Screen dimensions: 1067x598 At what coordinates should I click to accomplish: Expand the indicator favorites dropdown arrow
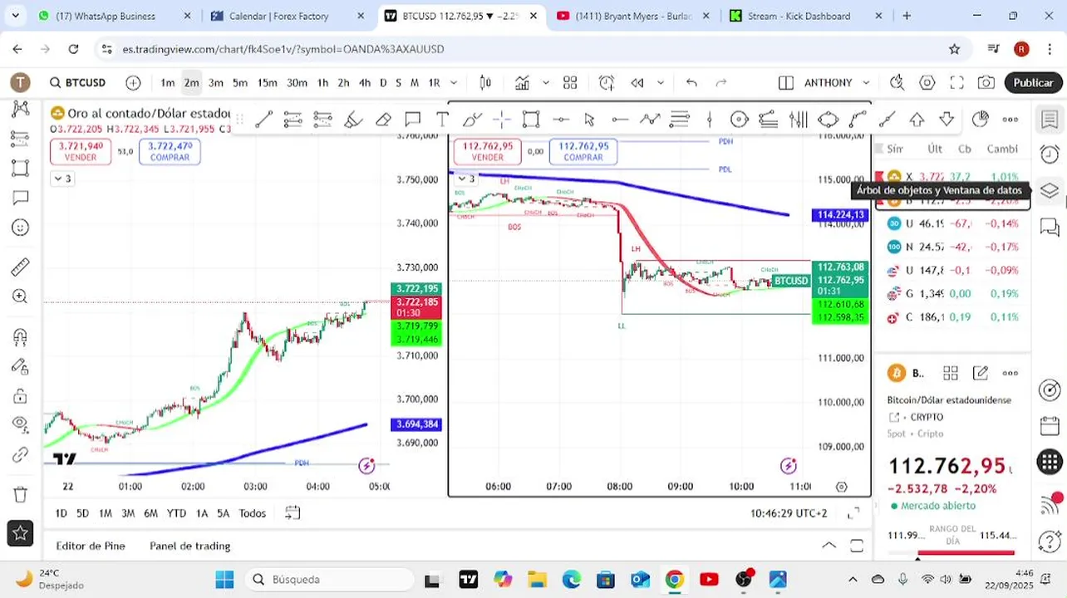tap(546, 82)
